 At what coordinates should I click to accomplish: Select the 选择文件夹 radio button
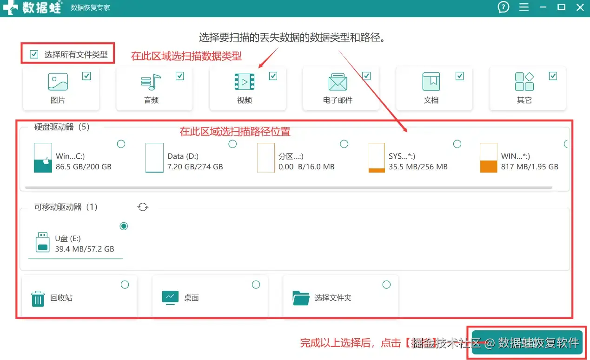click(386, 284)
